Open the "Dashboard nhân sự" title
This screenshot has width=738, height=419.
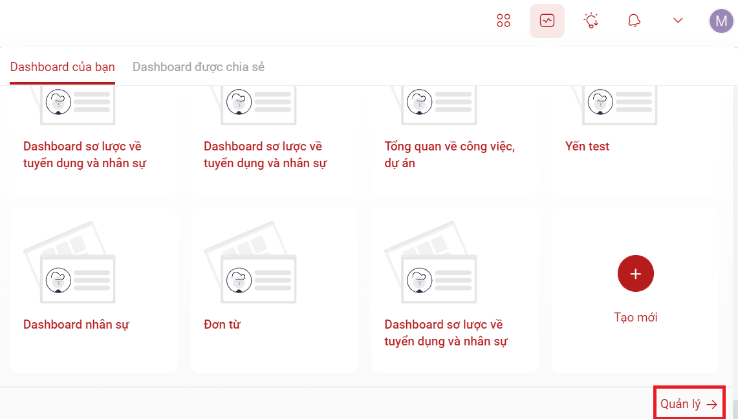coord(76,325)
